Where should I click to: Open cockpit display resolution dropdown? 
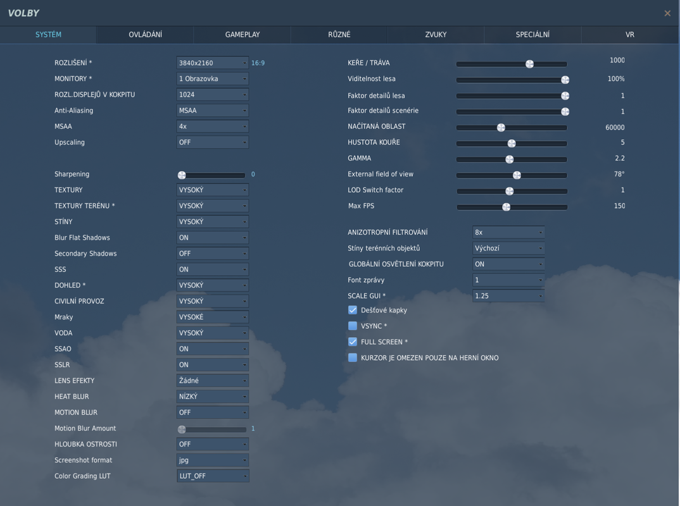[213, 94]
